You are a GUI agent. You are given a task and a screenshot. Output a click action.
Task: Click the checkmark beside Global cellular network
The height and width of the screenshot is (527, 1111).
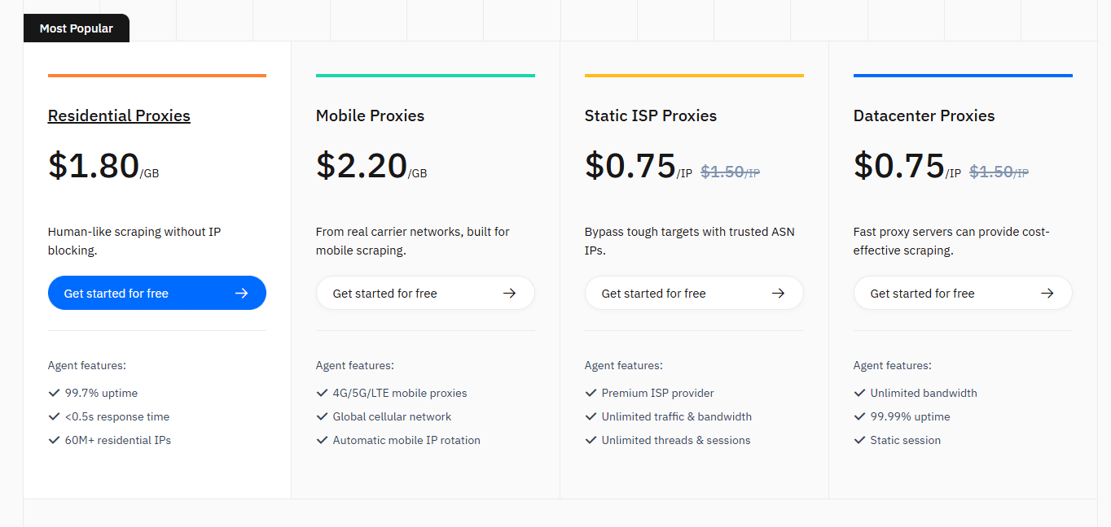(x=322, y=416)
